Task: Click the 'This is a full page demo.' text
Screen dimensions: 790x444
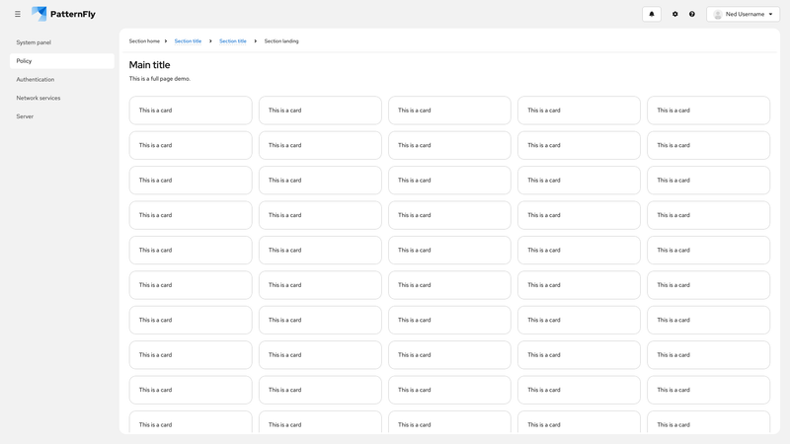Action: (x=160, y=79)
